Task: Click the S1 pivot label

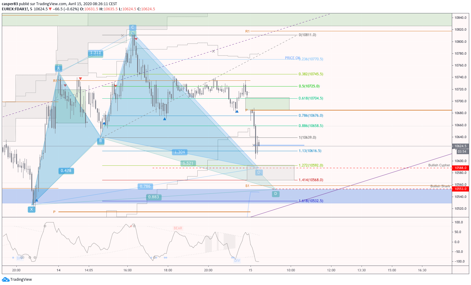Action: [x=248, y=186]
